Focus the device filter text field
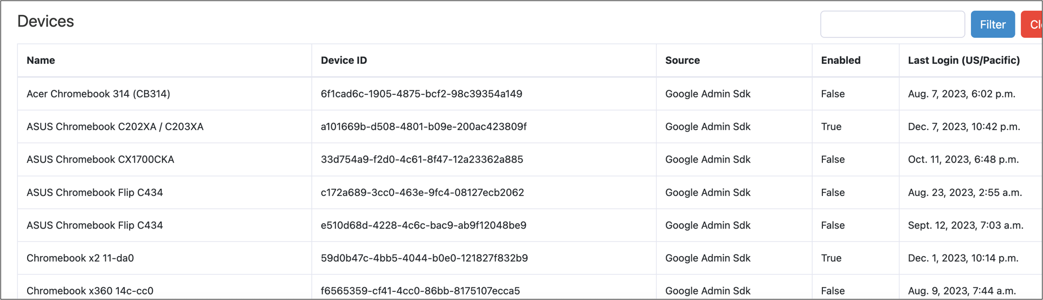This screenshot has width=1043, height=300. pos(892,24)
